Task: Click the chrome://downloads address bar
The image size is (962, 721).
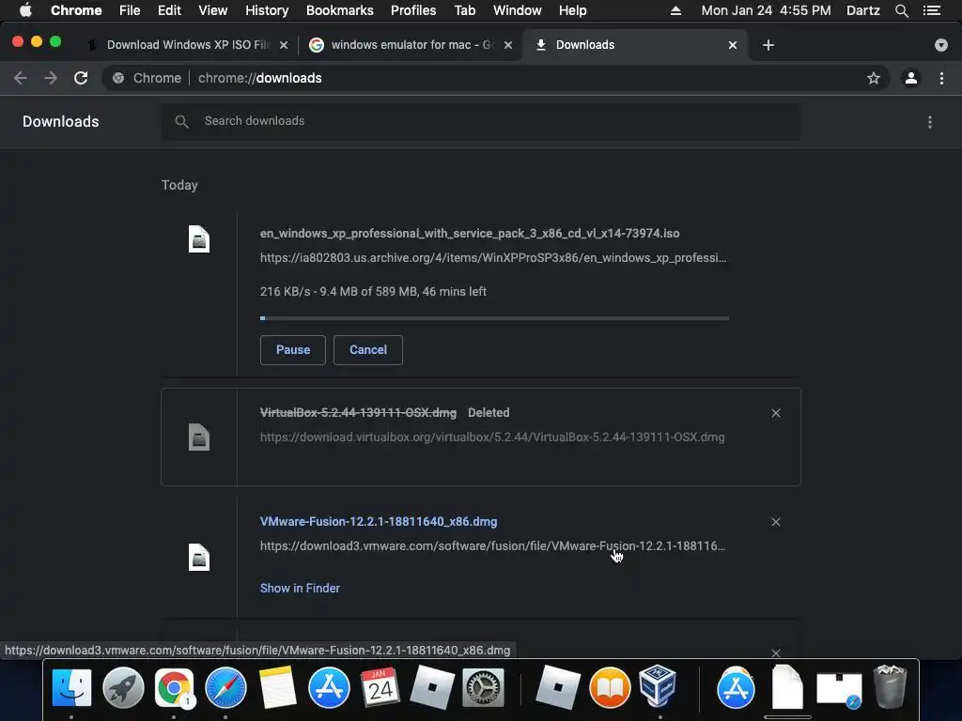Action: [x=496, y=78]
